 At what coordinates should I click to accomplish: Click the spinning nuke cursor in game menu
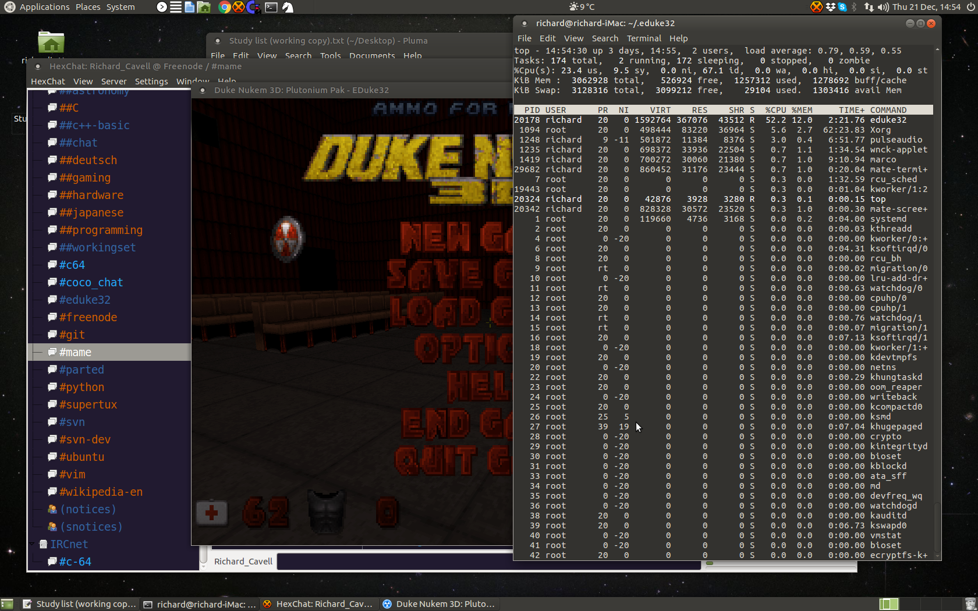tap(287, 239)
